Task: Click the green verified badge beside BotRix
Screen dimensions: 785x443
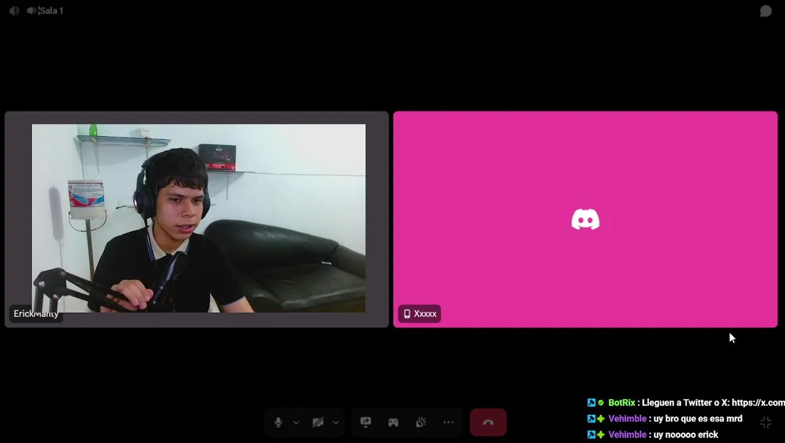Action: coord(601,403)
